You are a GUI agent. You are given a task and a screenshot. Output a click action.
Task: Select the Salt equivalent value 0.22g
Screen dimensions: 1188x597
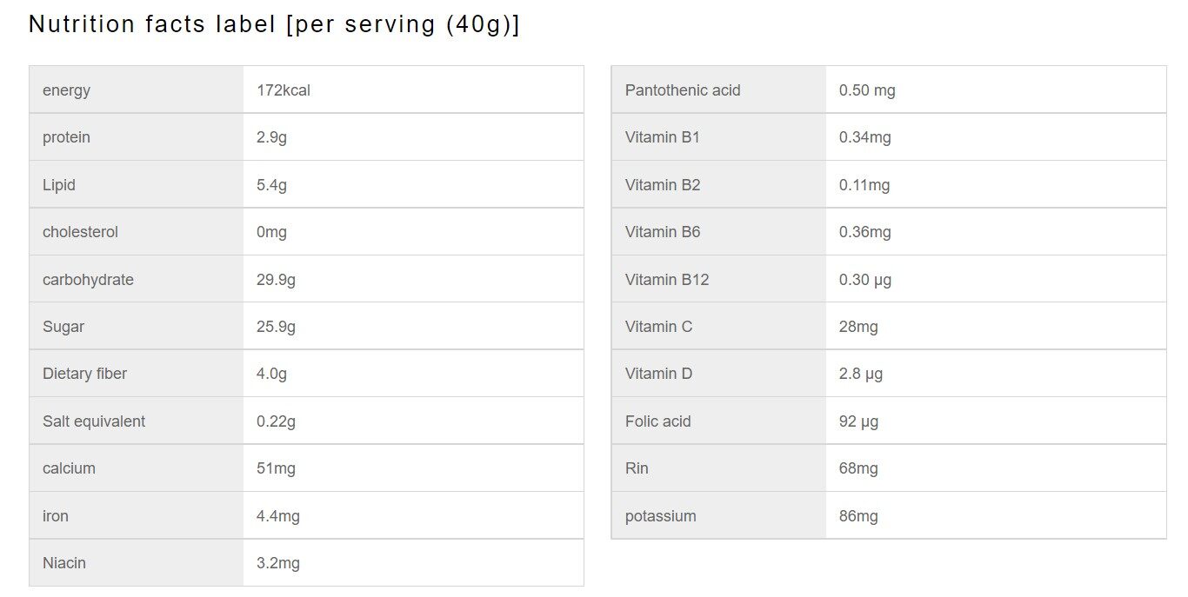coord(276,421)
